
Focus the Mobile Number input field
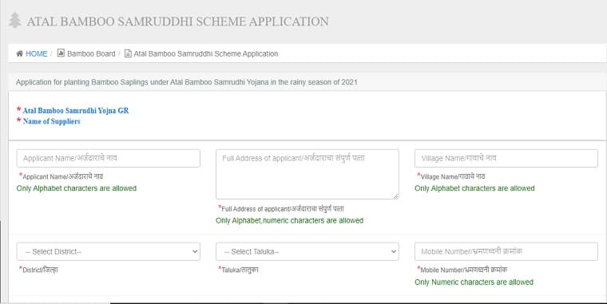point(506,251)
